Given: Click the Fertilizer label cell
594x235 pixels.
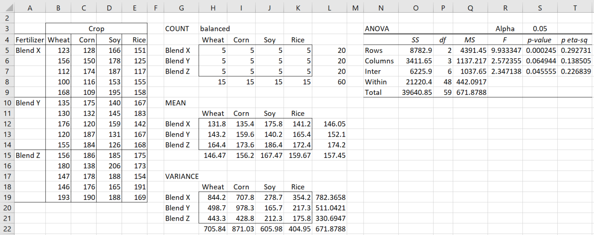Looking at the screenshot, I should tap(30, 39).
